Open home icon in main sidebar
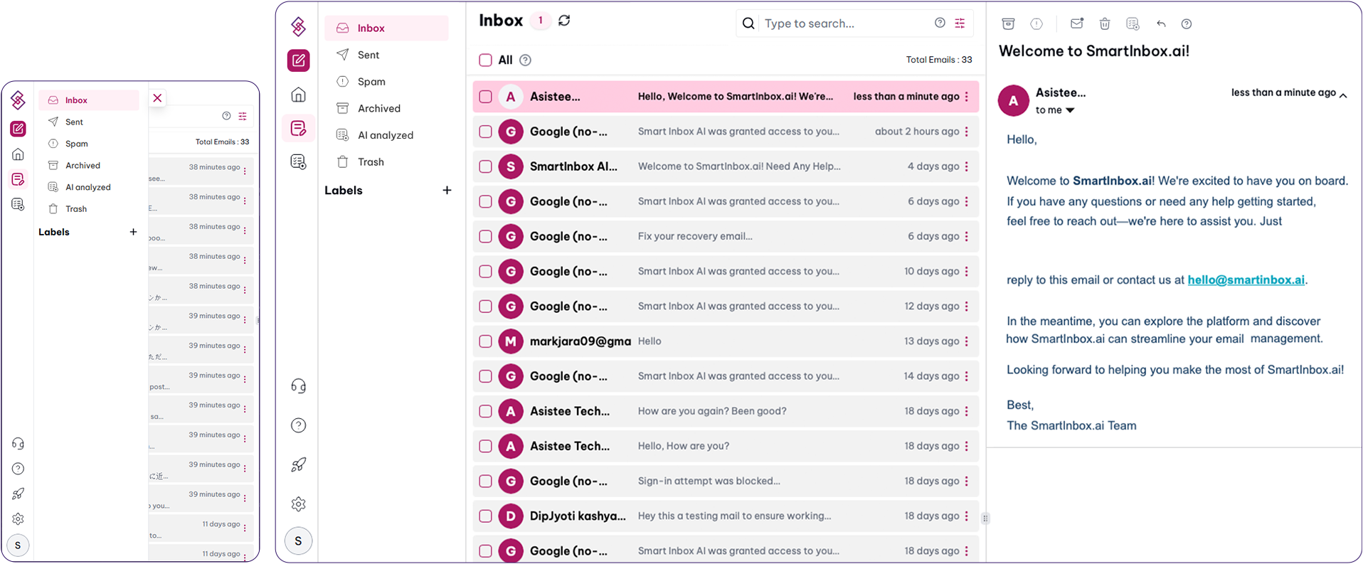Screen dimensions: 1363x564 coord(299,95)
